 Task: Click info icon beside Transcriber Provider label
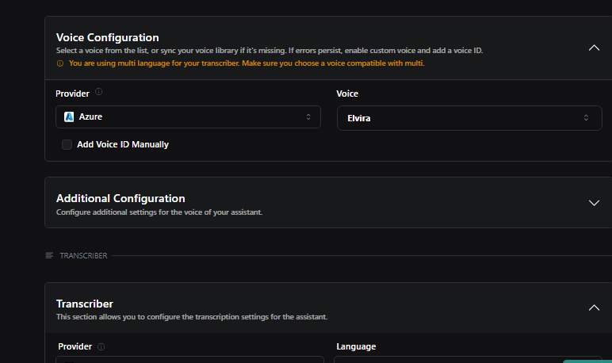(x=101, y=346)
